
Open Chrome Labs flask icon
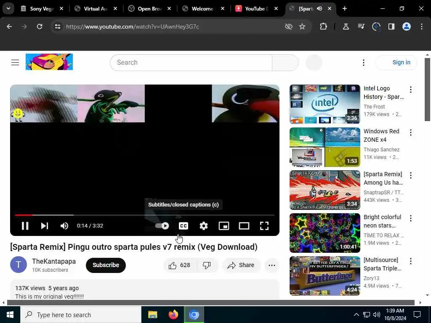pyautogui.click(x=346, y=26)
